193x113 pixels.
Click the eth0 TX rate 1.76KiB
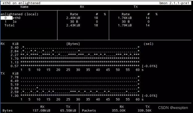[x=125, y=18]
